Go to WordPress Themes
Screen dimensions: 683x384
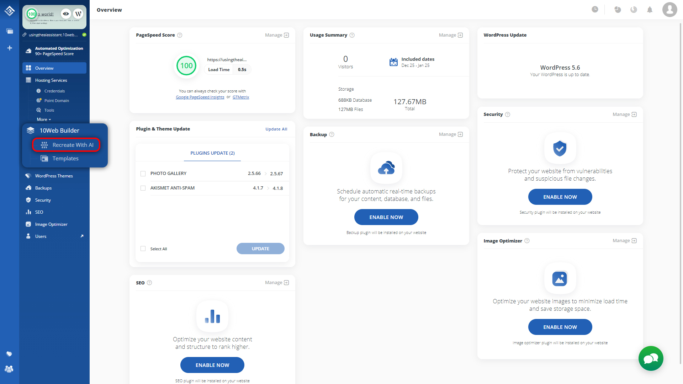tap(54, 176)
